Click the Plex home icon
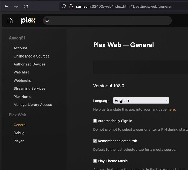Screen dimensions: 188x170 coord(10,21)
